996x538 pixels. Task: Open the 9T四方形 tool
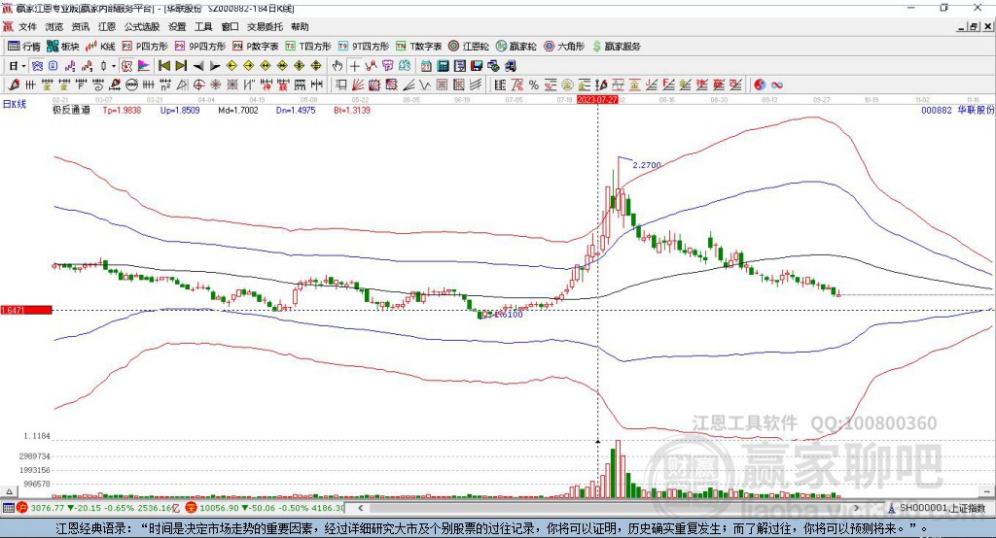coord(364,47)
